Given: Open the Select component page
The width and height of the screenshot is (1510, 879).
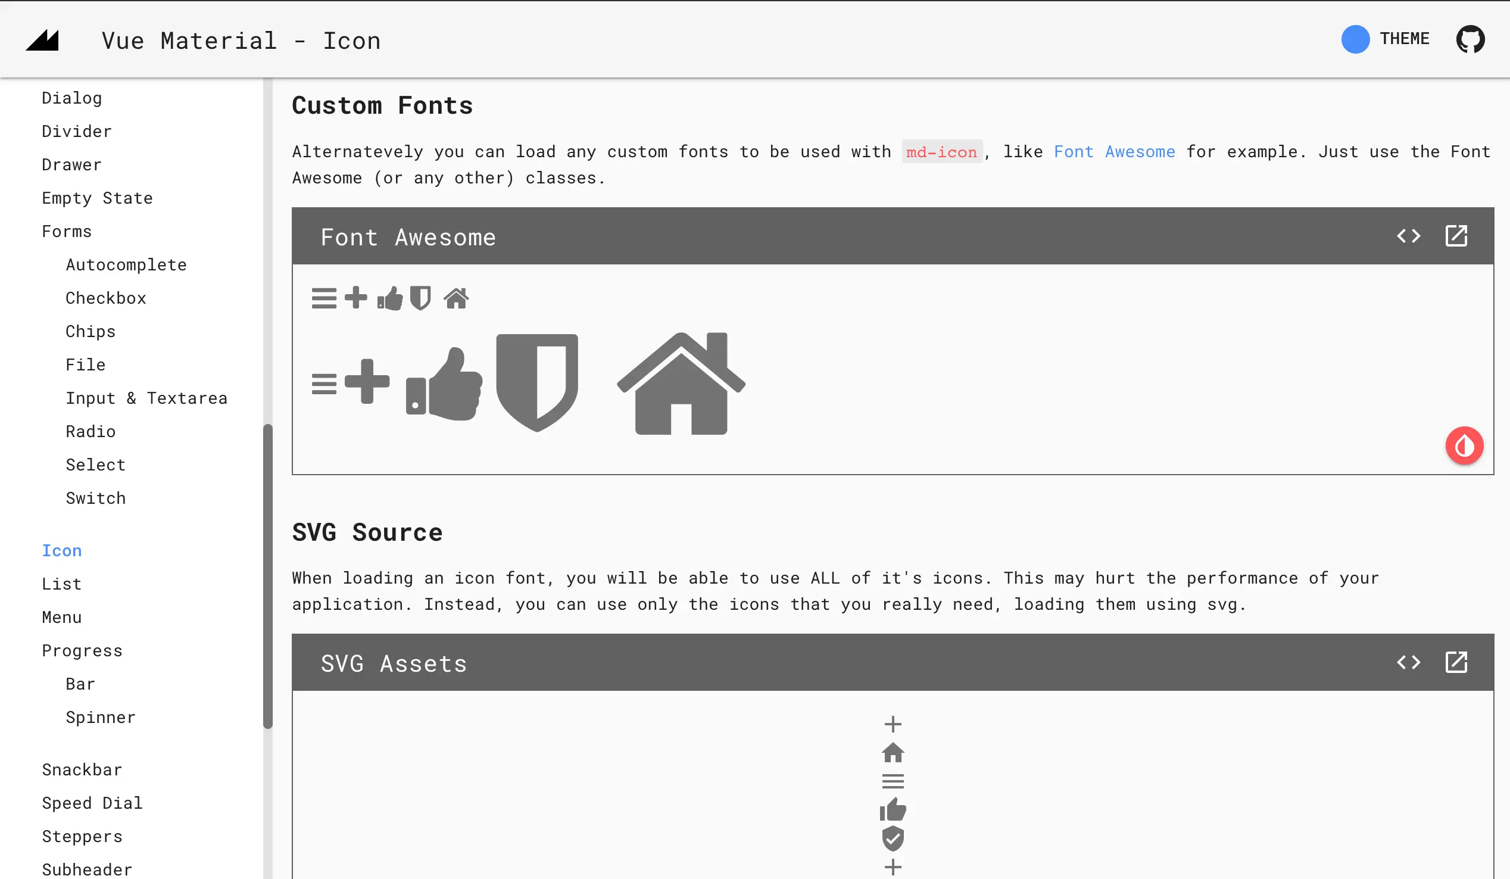Looking at the screenshot, I should (95, 465).
